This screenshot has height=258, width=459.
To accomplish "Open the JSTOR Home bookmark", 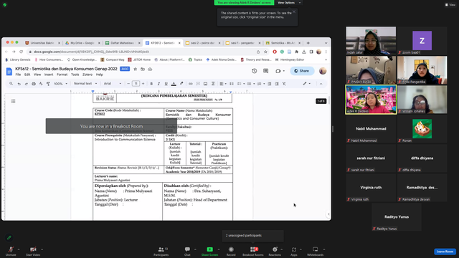I will point(139,59).
